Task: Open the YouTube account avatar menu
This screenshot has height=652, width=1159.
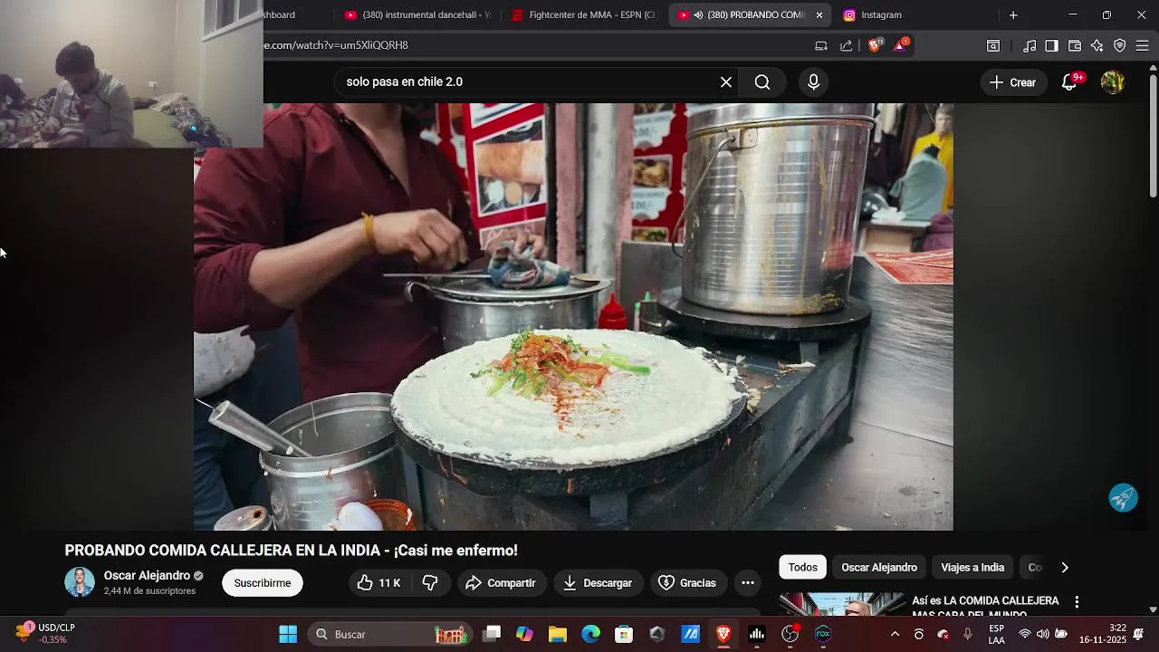Action: coord(1113,82)
